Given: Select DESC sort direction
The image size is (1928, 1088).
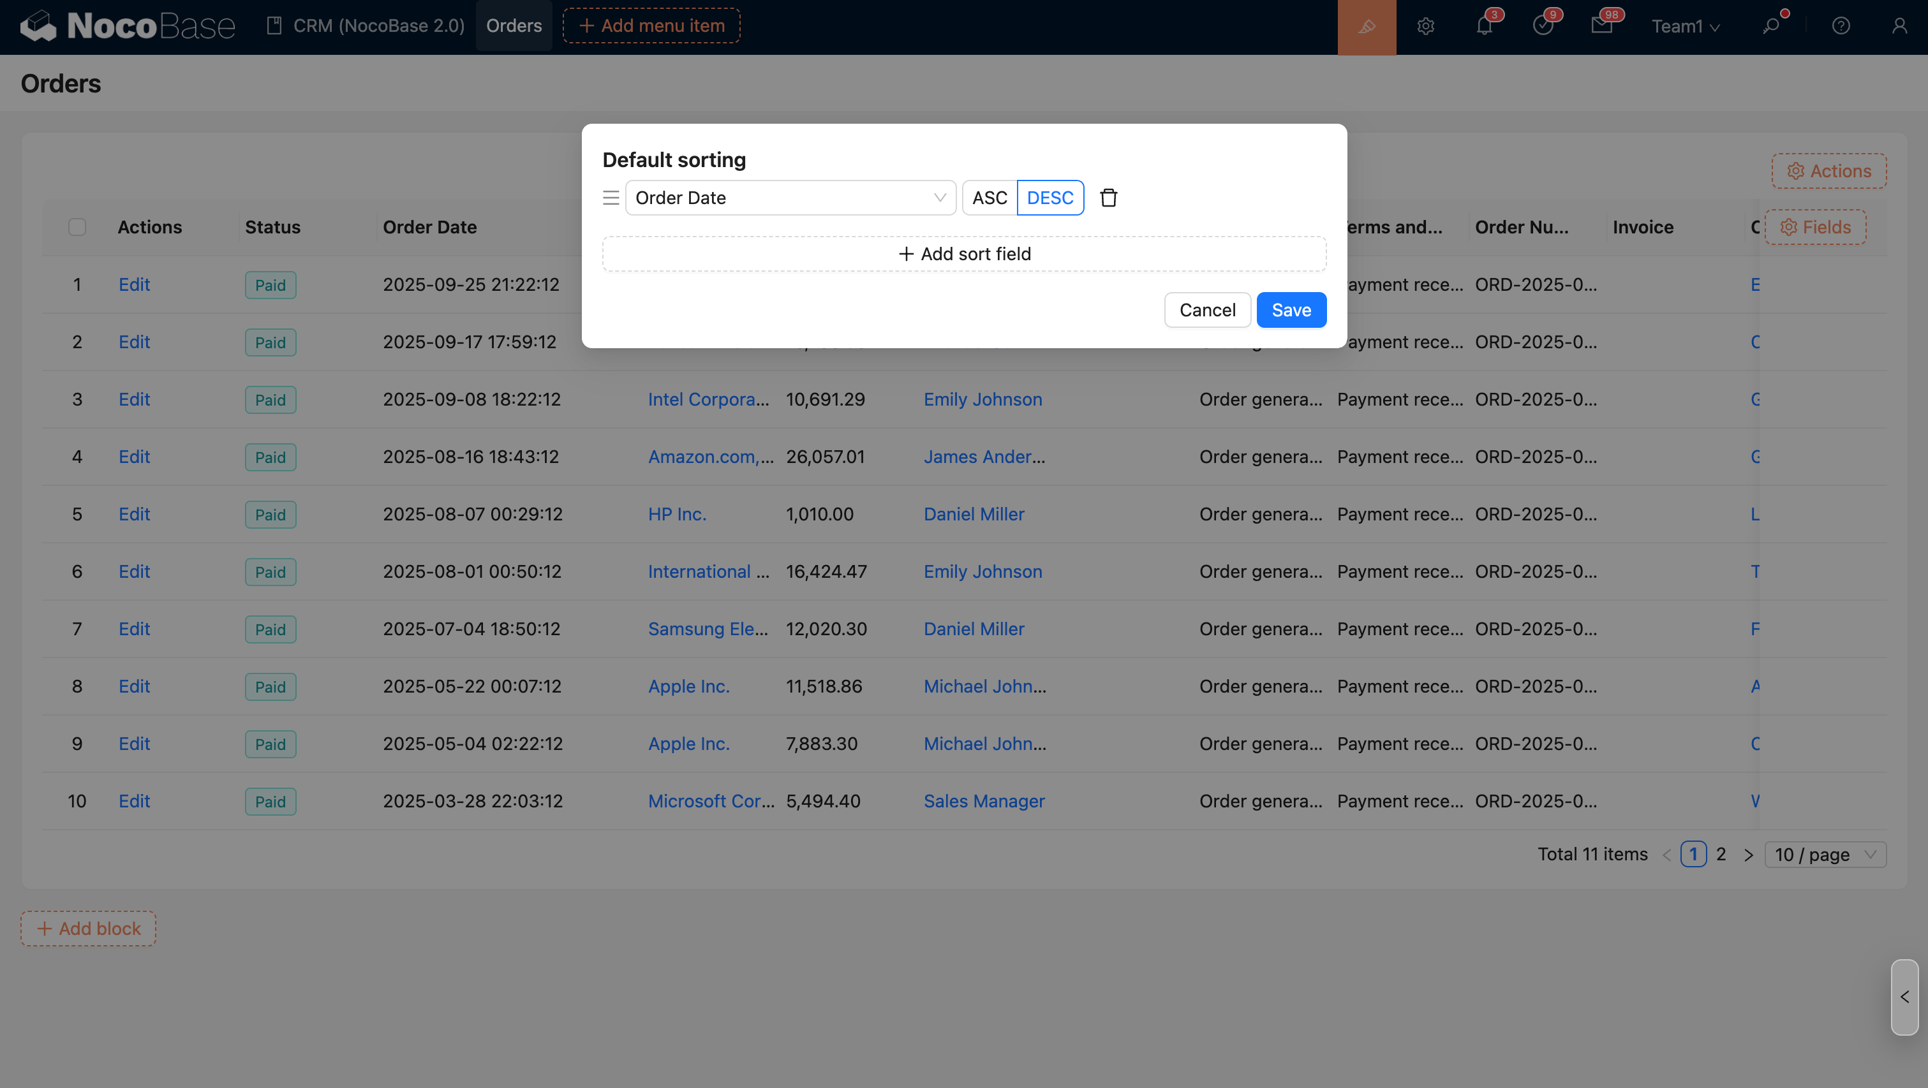Looking at the screenshot, I should click(x=1050, y=198).
